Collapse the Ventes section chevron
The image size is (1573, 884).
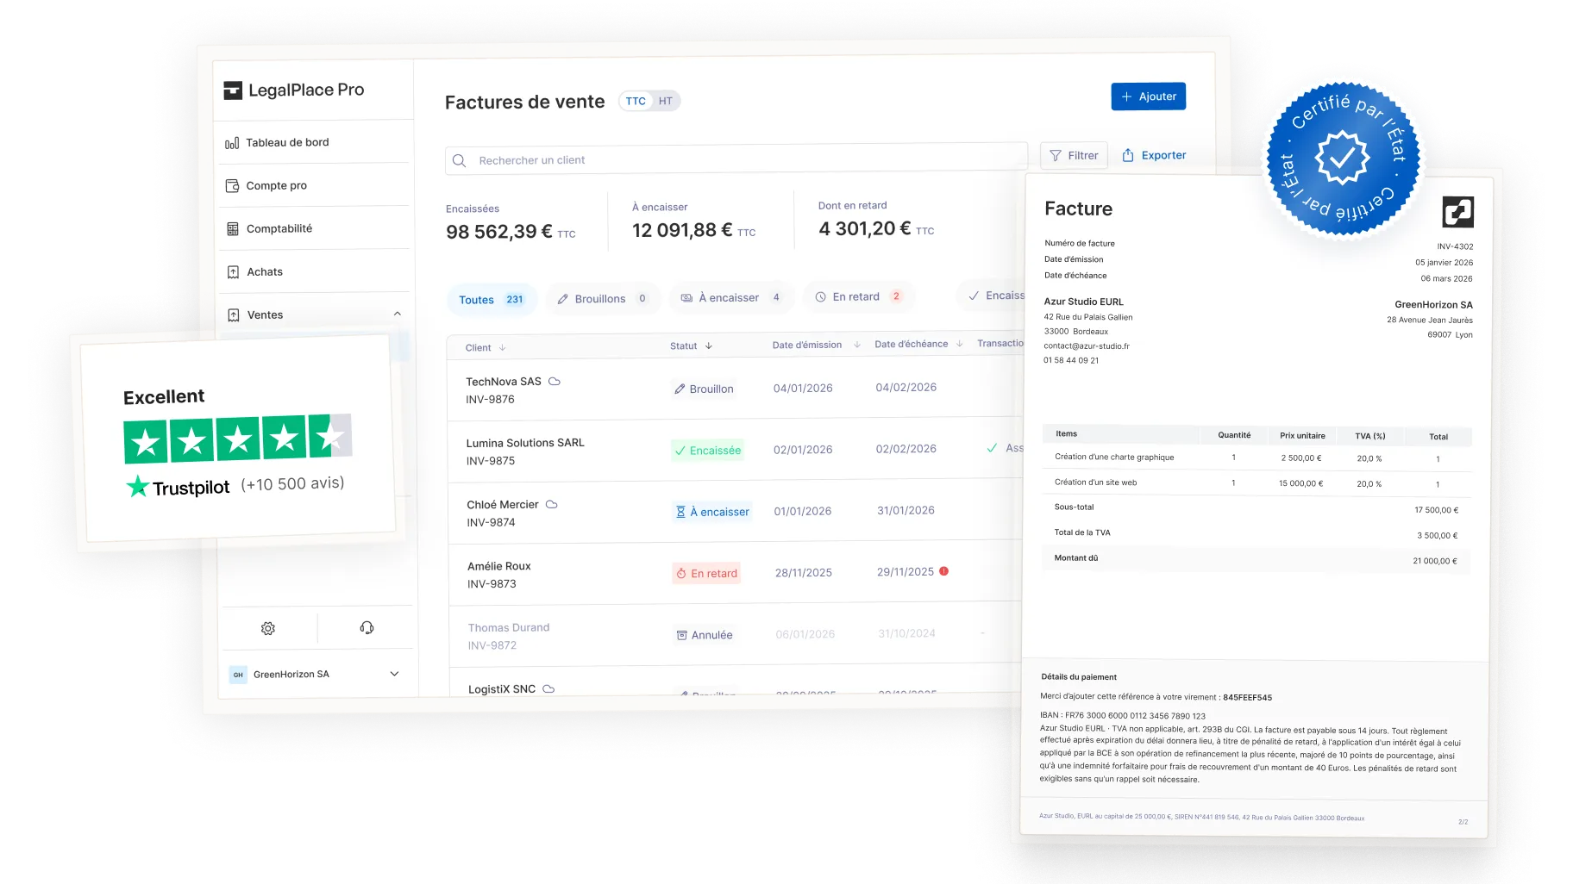click(398, 314)
